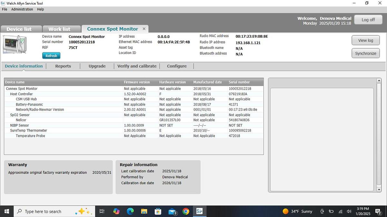The width and height of the screenshot is (387, 217).
Task: Launch Google Chrome from the taskbar
Action: click(x=186, y=211)
